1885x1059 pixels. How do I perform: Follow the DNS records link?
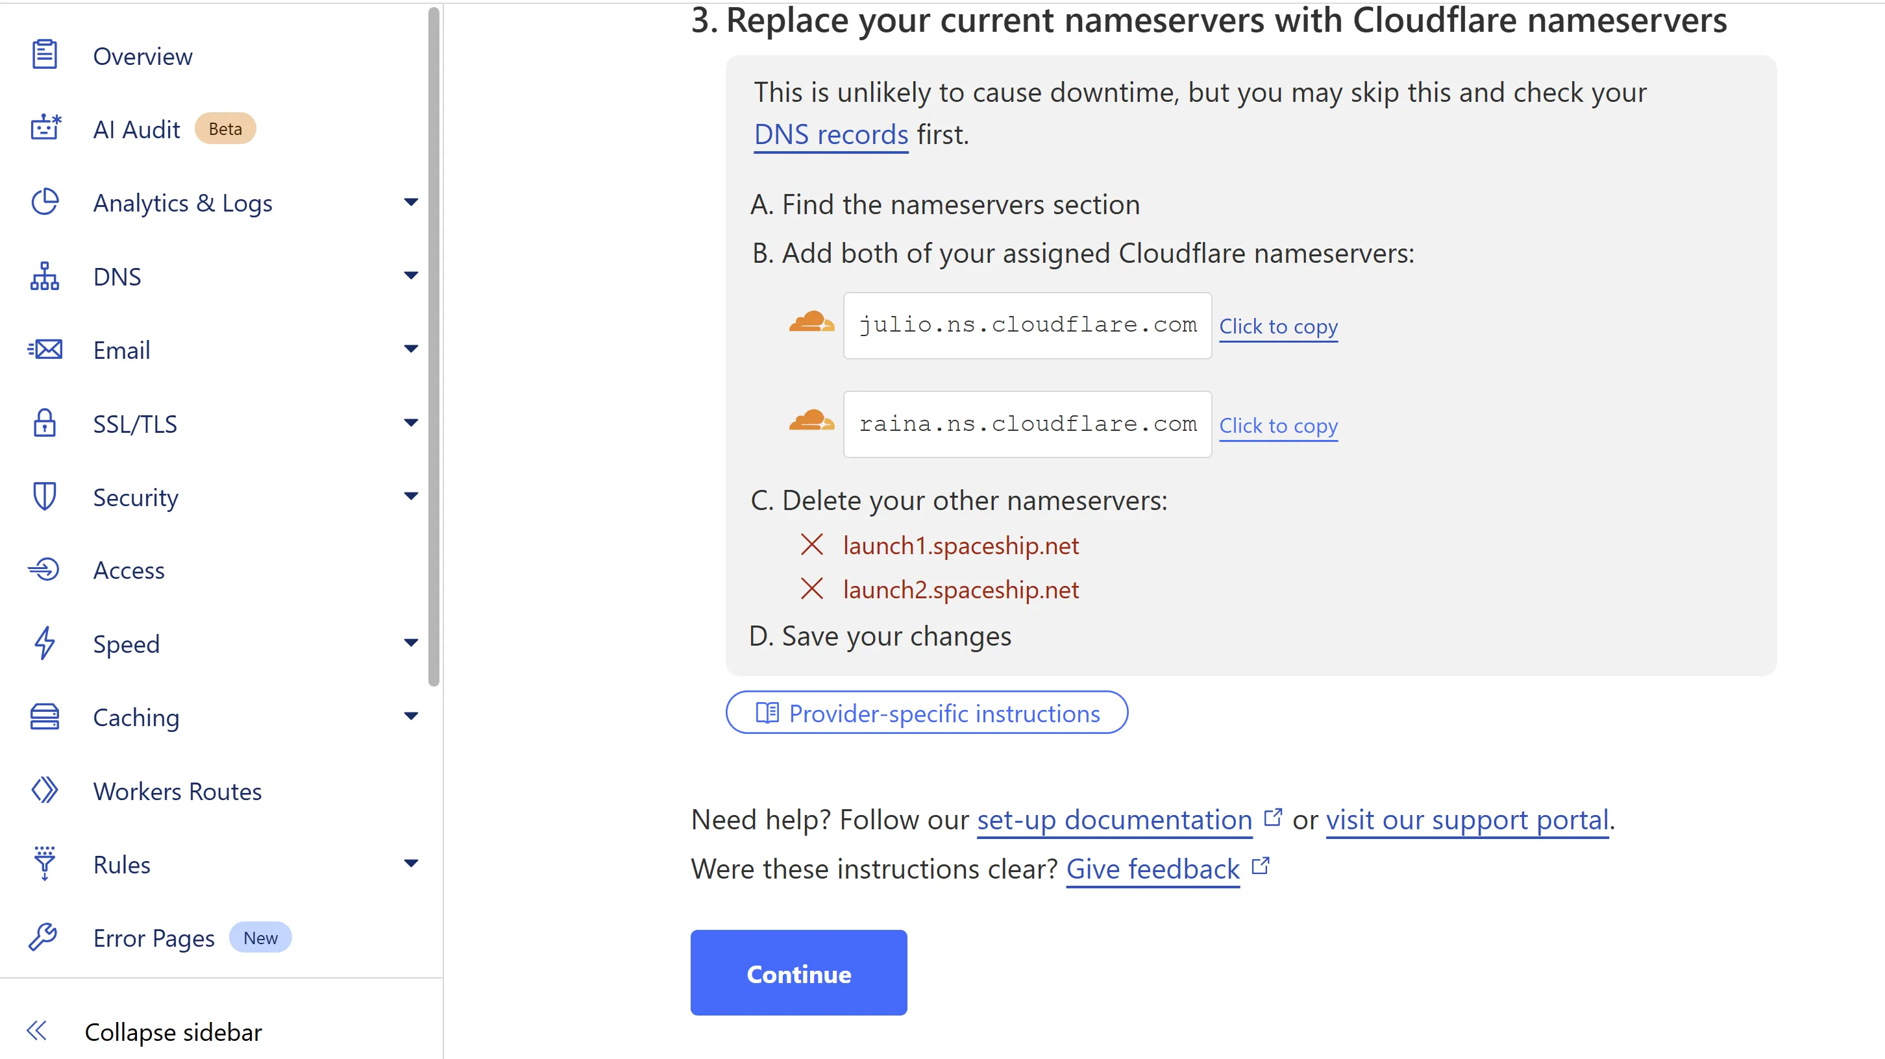[832, 134]
